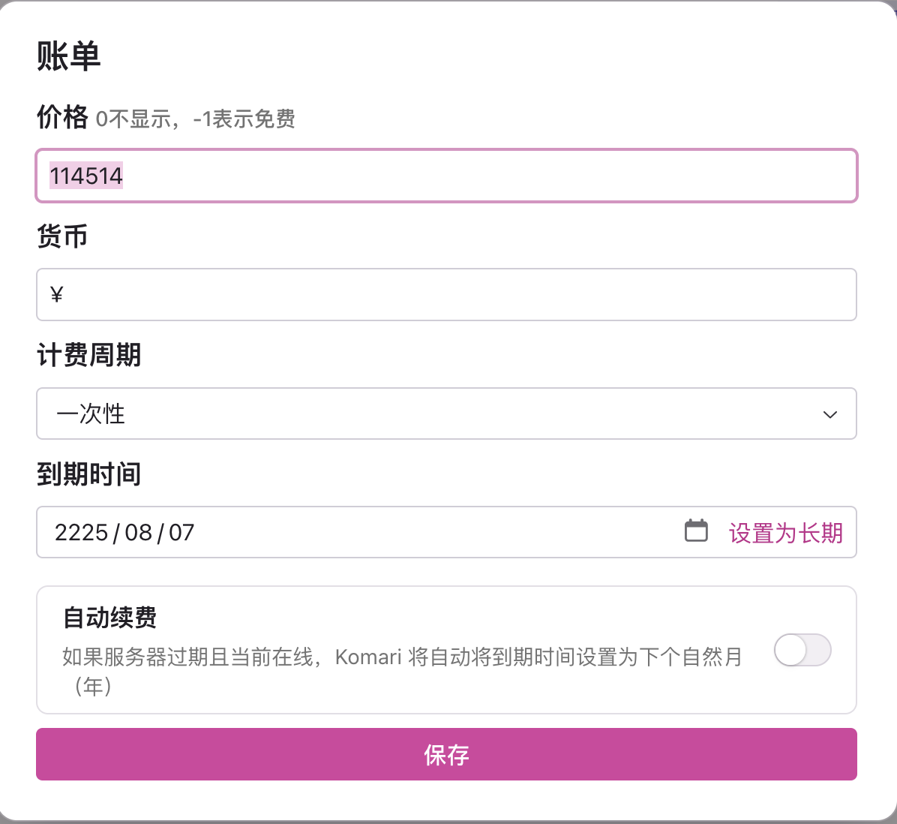Viewport: 897px width, 824px height.
Task: Click the auto-renew description mentioning Komari
Action: pyautogui.click(x=402, y=657)
